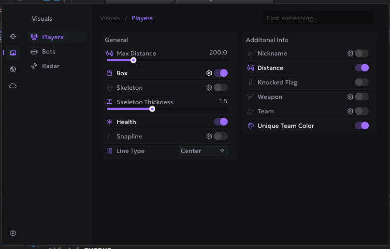Open the Radar tab
The image size is (390, 249).
pos(50,66)
